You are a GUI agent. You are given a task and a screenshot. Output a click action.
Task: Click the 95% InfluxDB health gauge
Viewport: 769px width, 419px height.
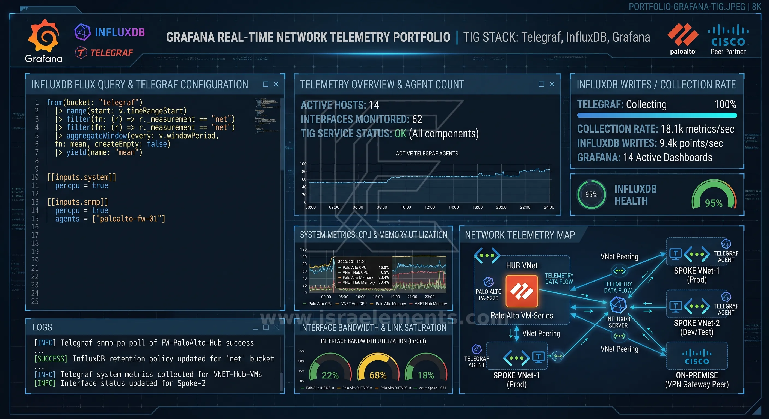[x=714, y=194]
